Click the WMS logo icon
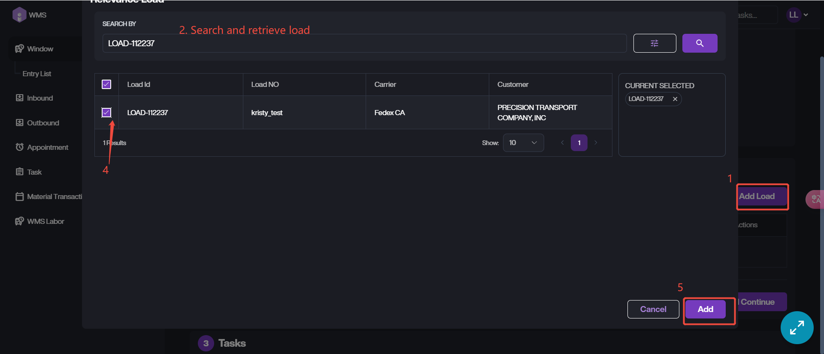 pyautogui.click(x=19, y=15)
